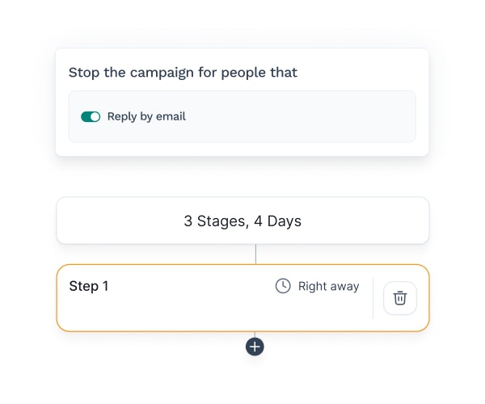Delete Step 1 with the trash icon
Viewport: 485px width, 404px height.
pos(399,298)
